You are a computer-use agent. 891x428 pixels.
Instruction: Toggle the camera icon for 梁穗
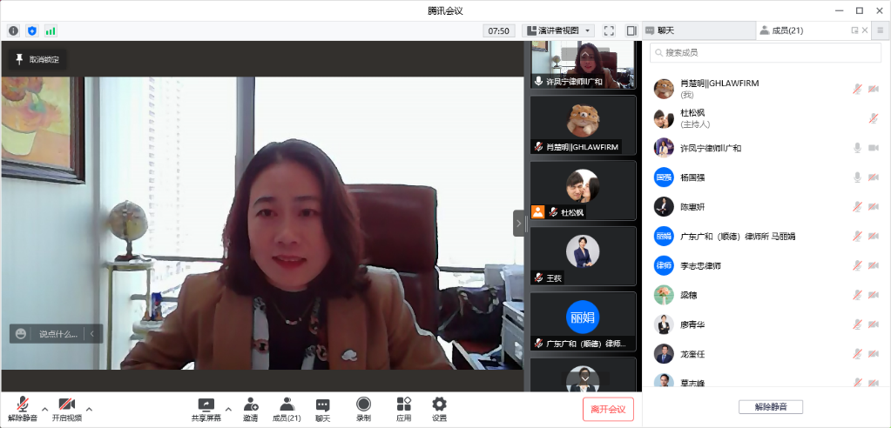pos(874,295)
